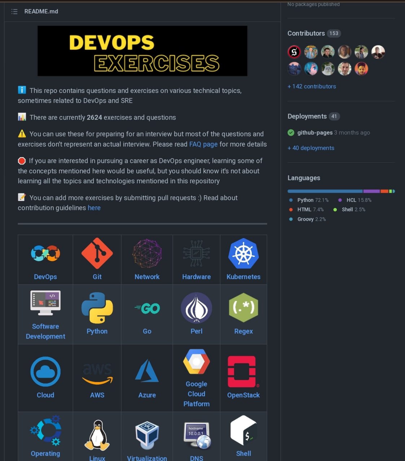This screenshot has width=405, height=461.
Task: Open the '+ 40 deployments' link
Action: tap(311, 148)
